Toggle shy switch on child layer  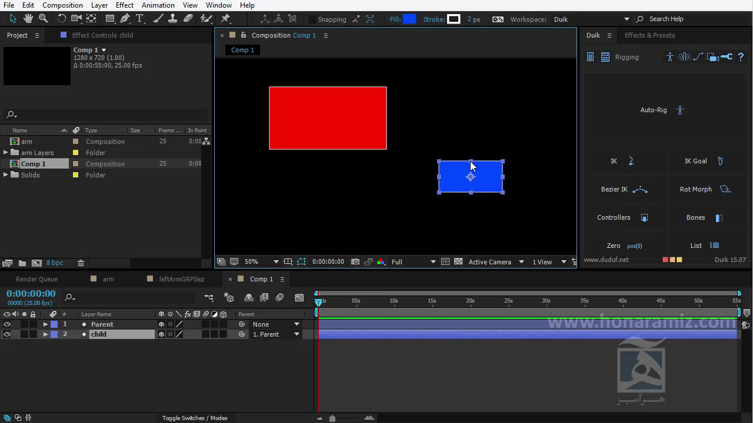tap(161, 334)
